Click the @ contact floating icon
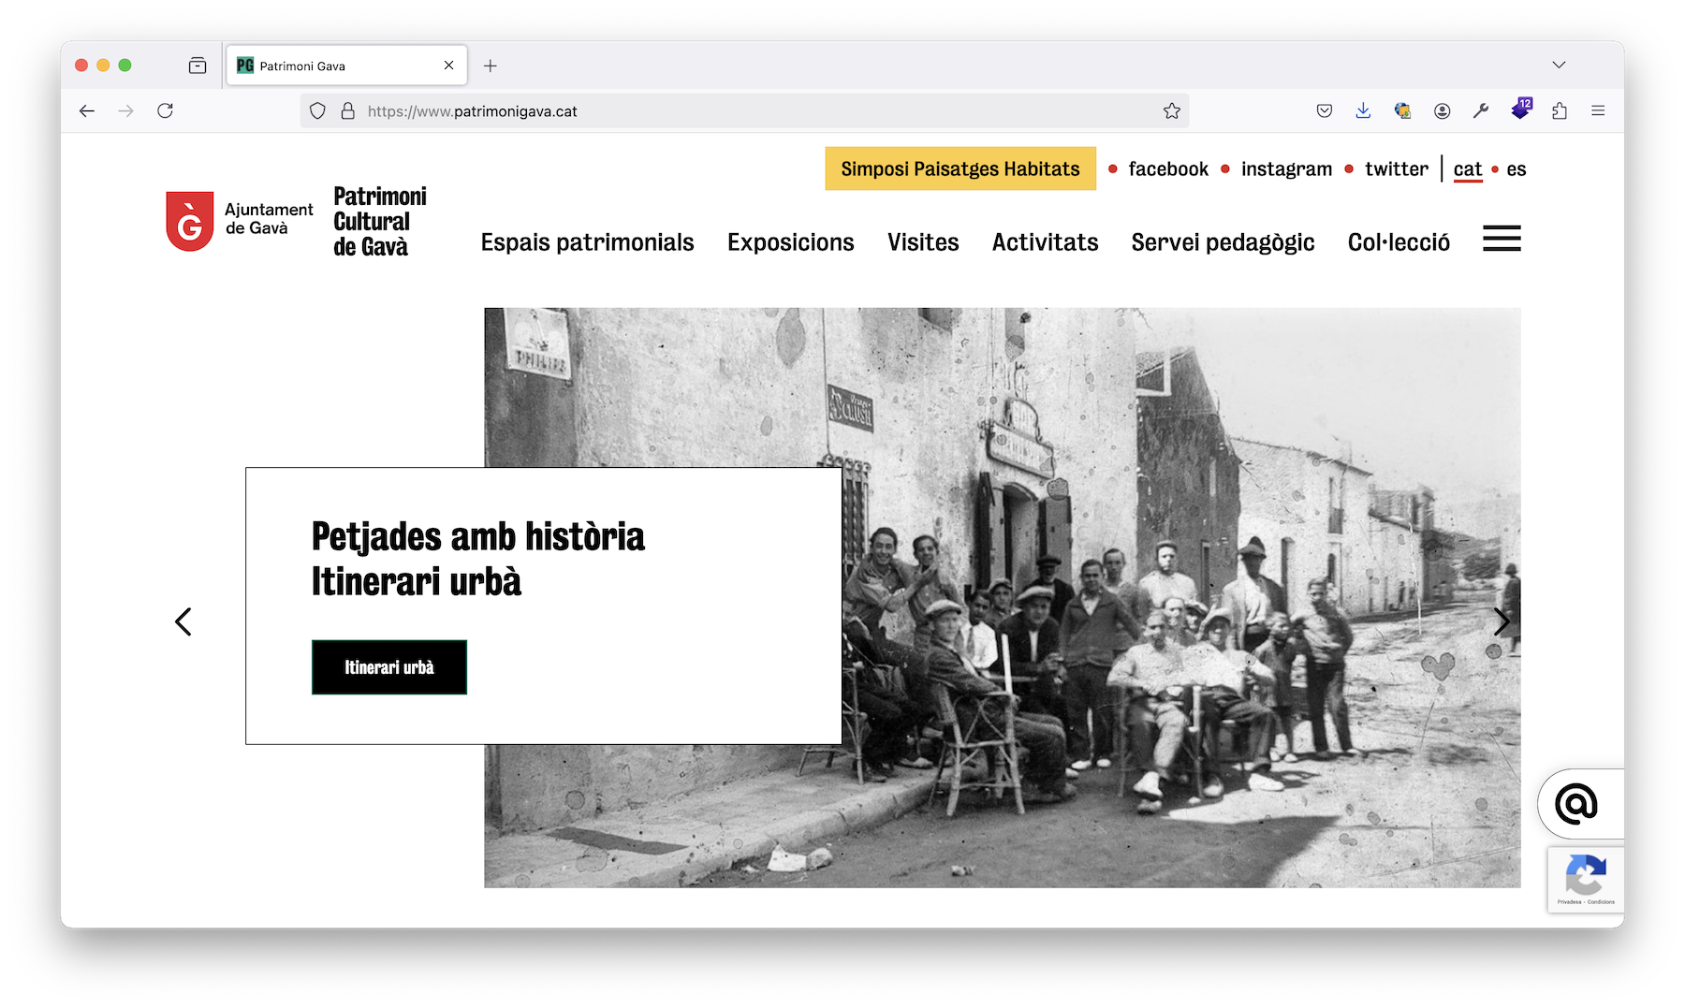This screenshot has height=1008, width=1685. (1576, 804)
